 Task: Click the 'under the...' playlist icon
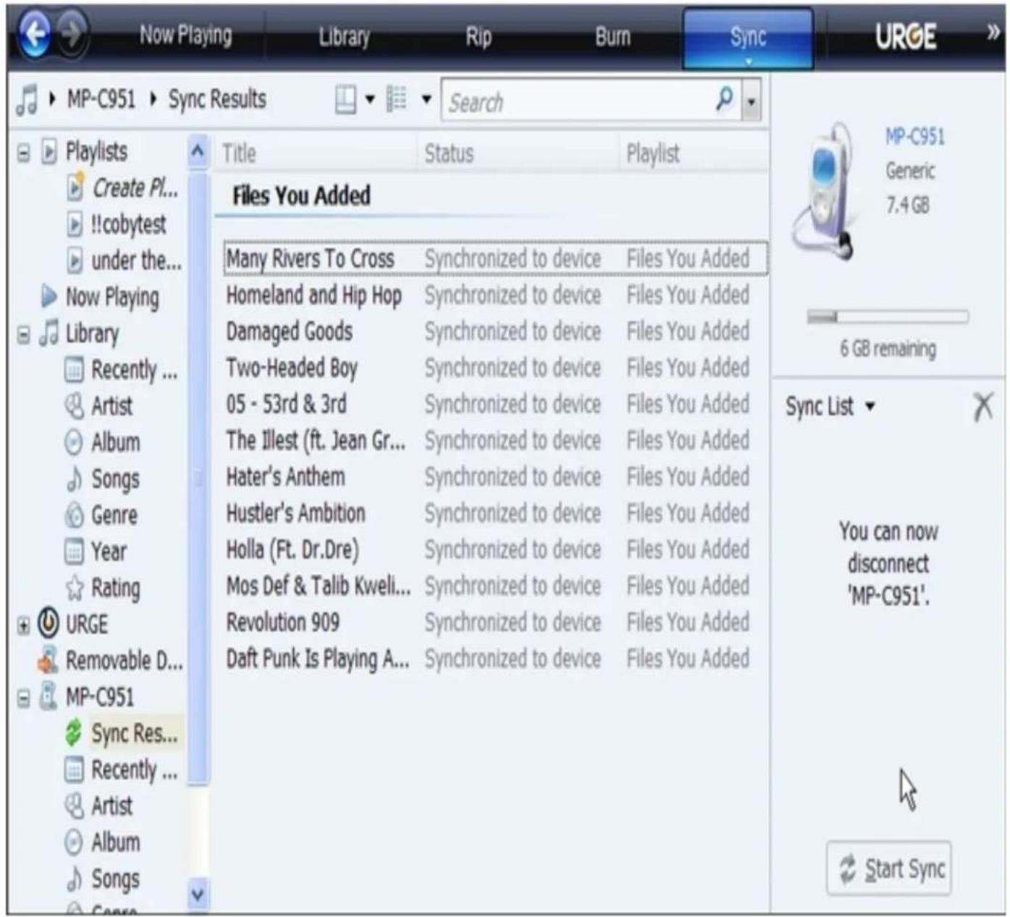coord(75,261)
